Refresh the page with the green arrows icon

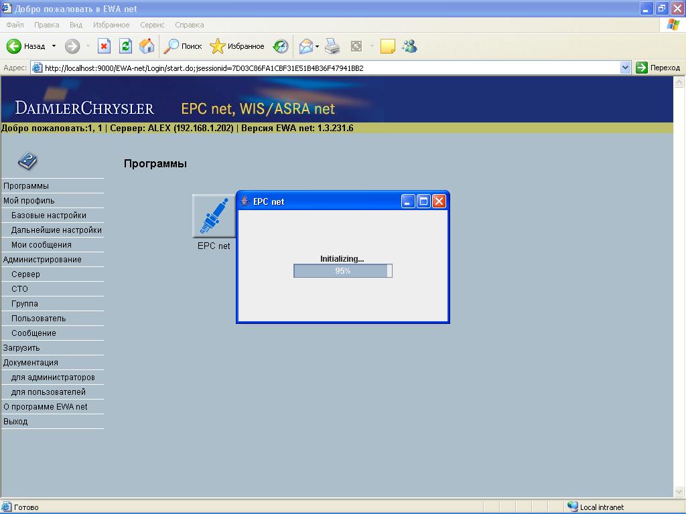[x=125, y=46]
